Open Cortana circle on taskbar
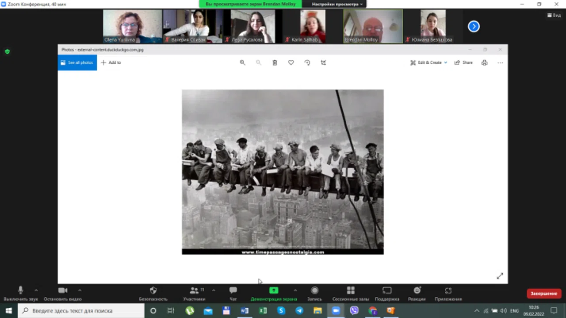This screenshot has width=566, height=318. click(x=153, y=310)
